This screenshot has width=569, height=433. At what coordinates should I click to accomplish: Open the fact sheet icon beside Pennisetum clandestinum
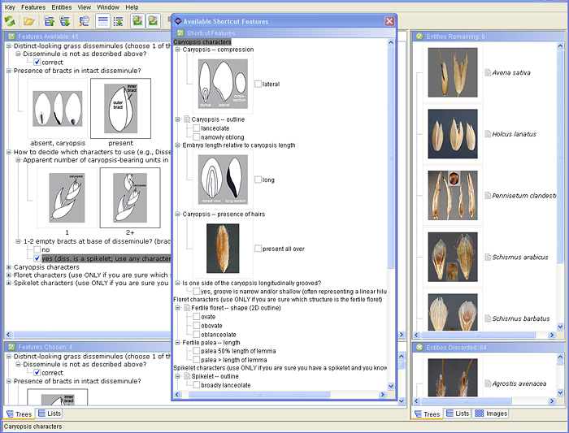488,196
